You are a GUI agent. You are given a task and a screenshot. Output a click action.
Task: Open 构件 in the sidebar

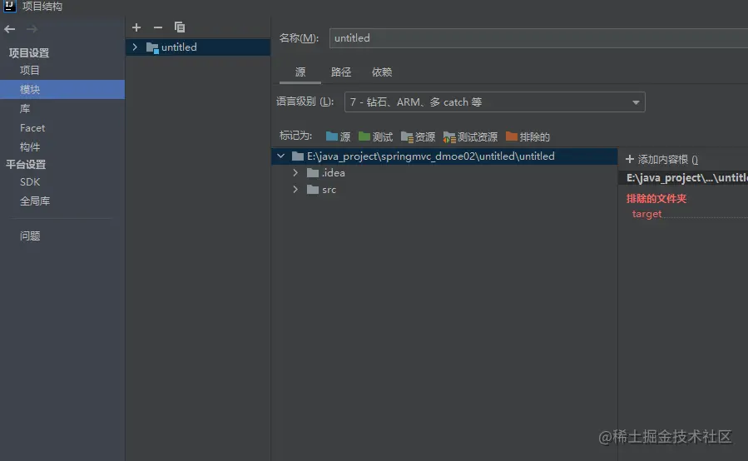(30, 147)
